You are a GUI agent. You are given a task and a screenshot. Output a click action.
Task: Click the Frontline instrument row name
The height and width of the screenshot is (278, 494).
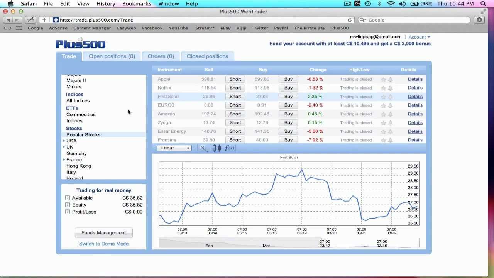pyautogui.click(x=167, y=140)
